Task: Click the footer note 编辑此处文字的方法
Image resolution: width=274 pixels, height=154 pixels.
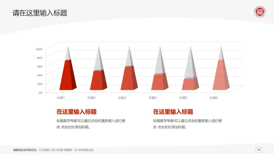Action: (53, 150)
